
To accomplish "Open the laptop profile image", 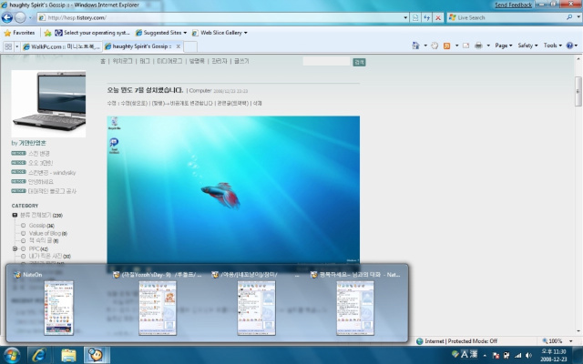I will [48, 104].
